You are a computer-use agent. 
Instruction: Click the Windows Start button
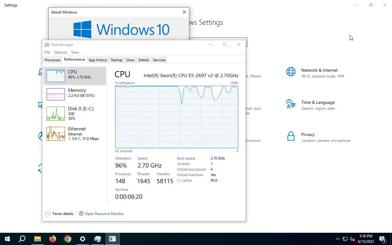(7, 239)
